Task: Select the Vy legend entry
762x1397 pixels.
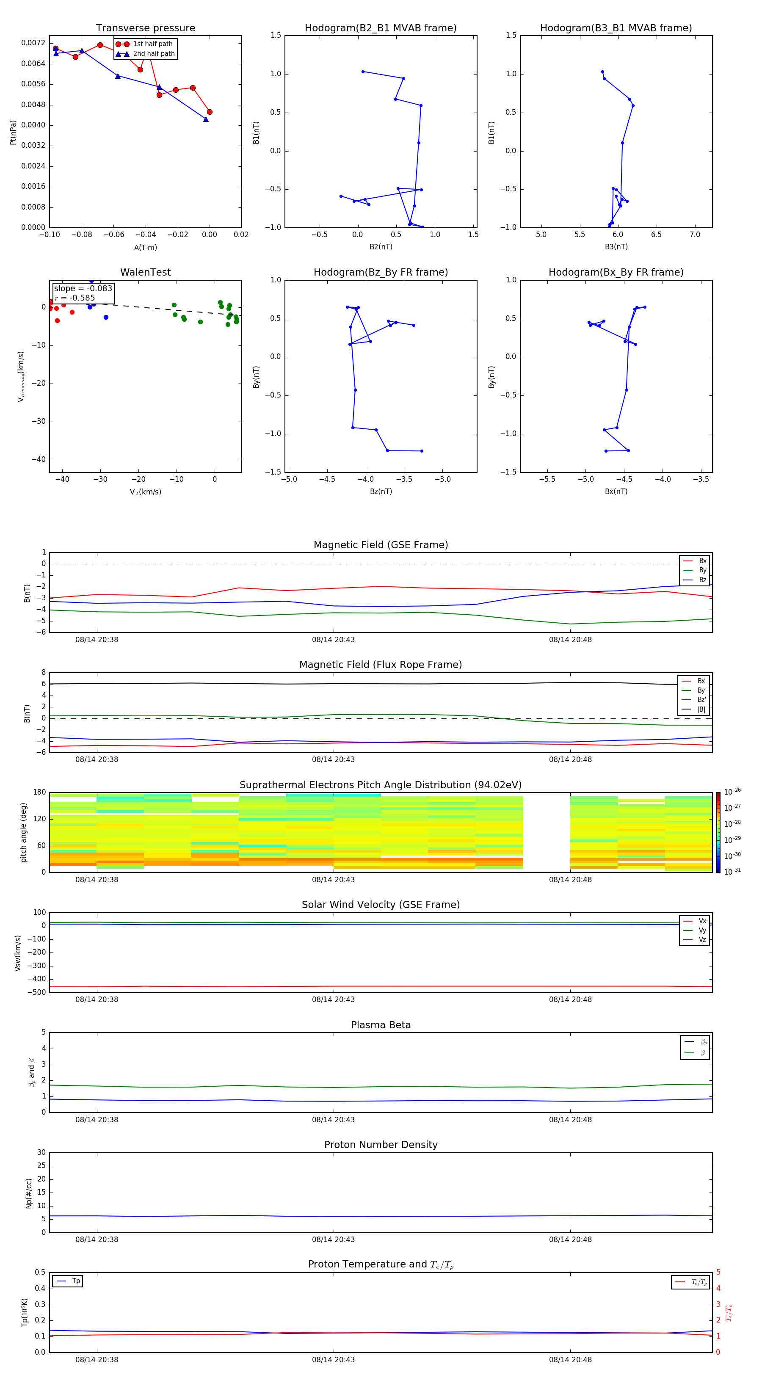Action: click(x=695, y=930)
